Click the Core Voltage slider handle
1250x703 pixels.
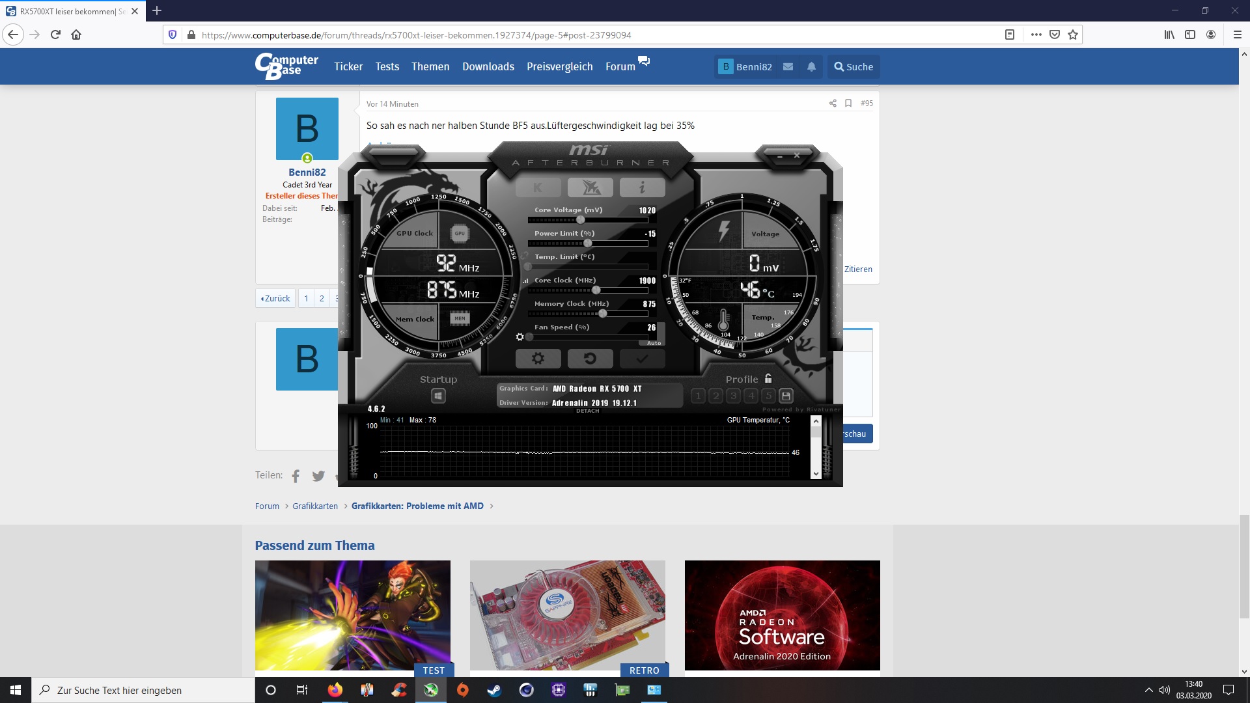click(580, 220)
